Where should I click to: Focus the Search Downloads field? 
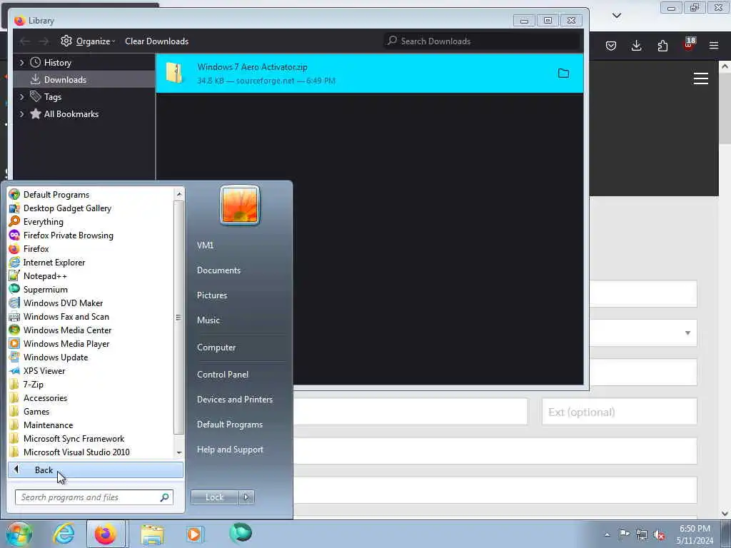482,41
